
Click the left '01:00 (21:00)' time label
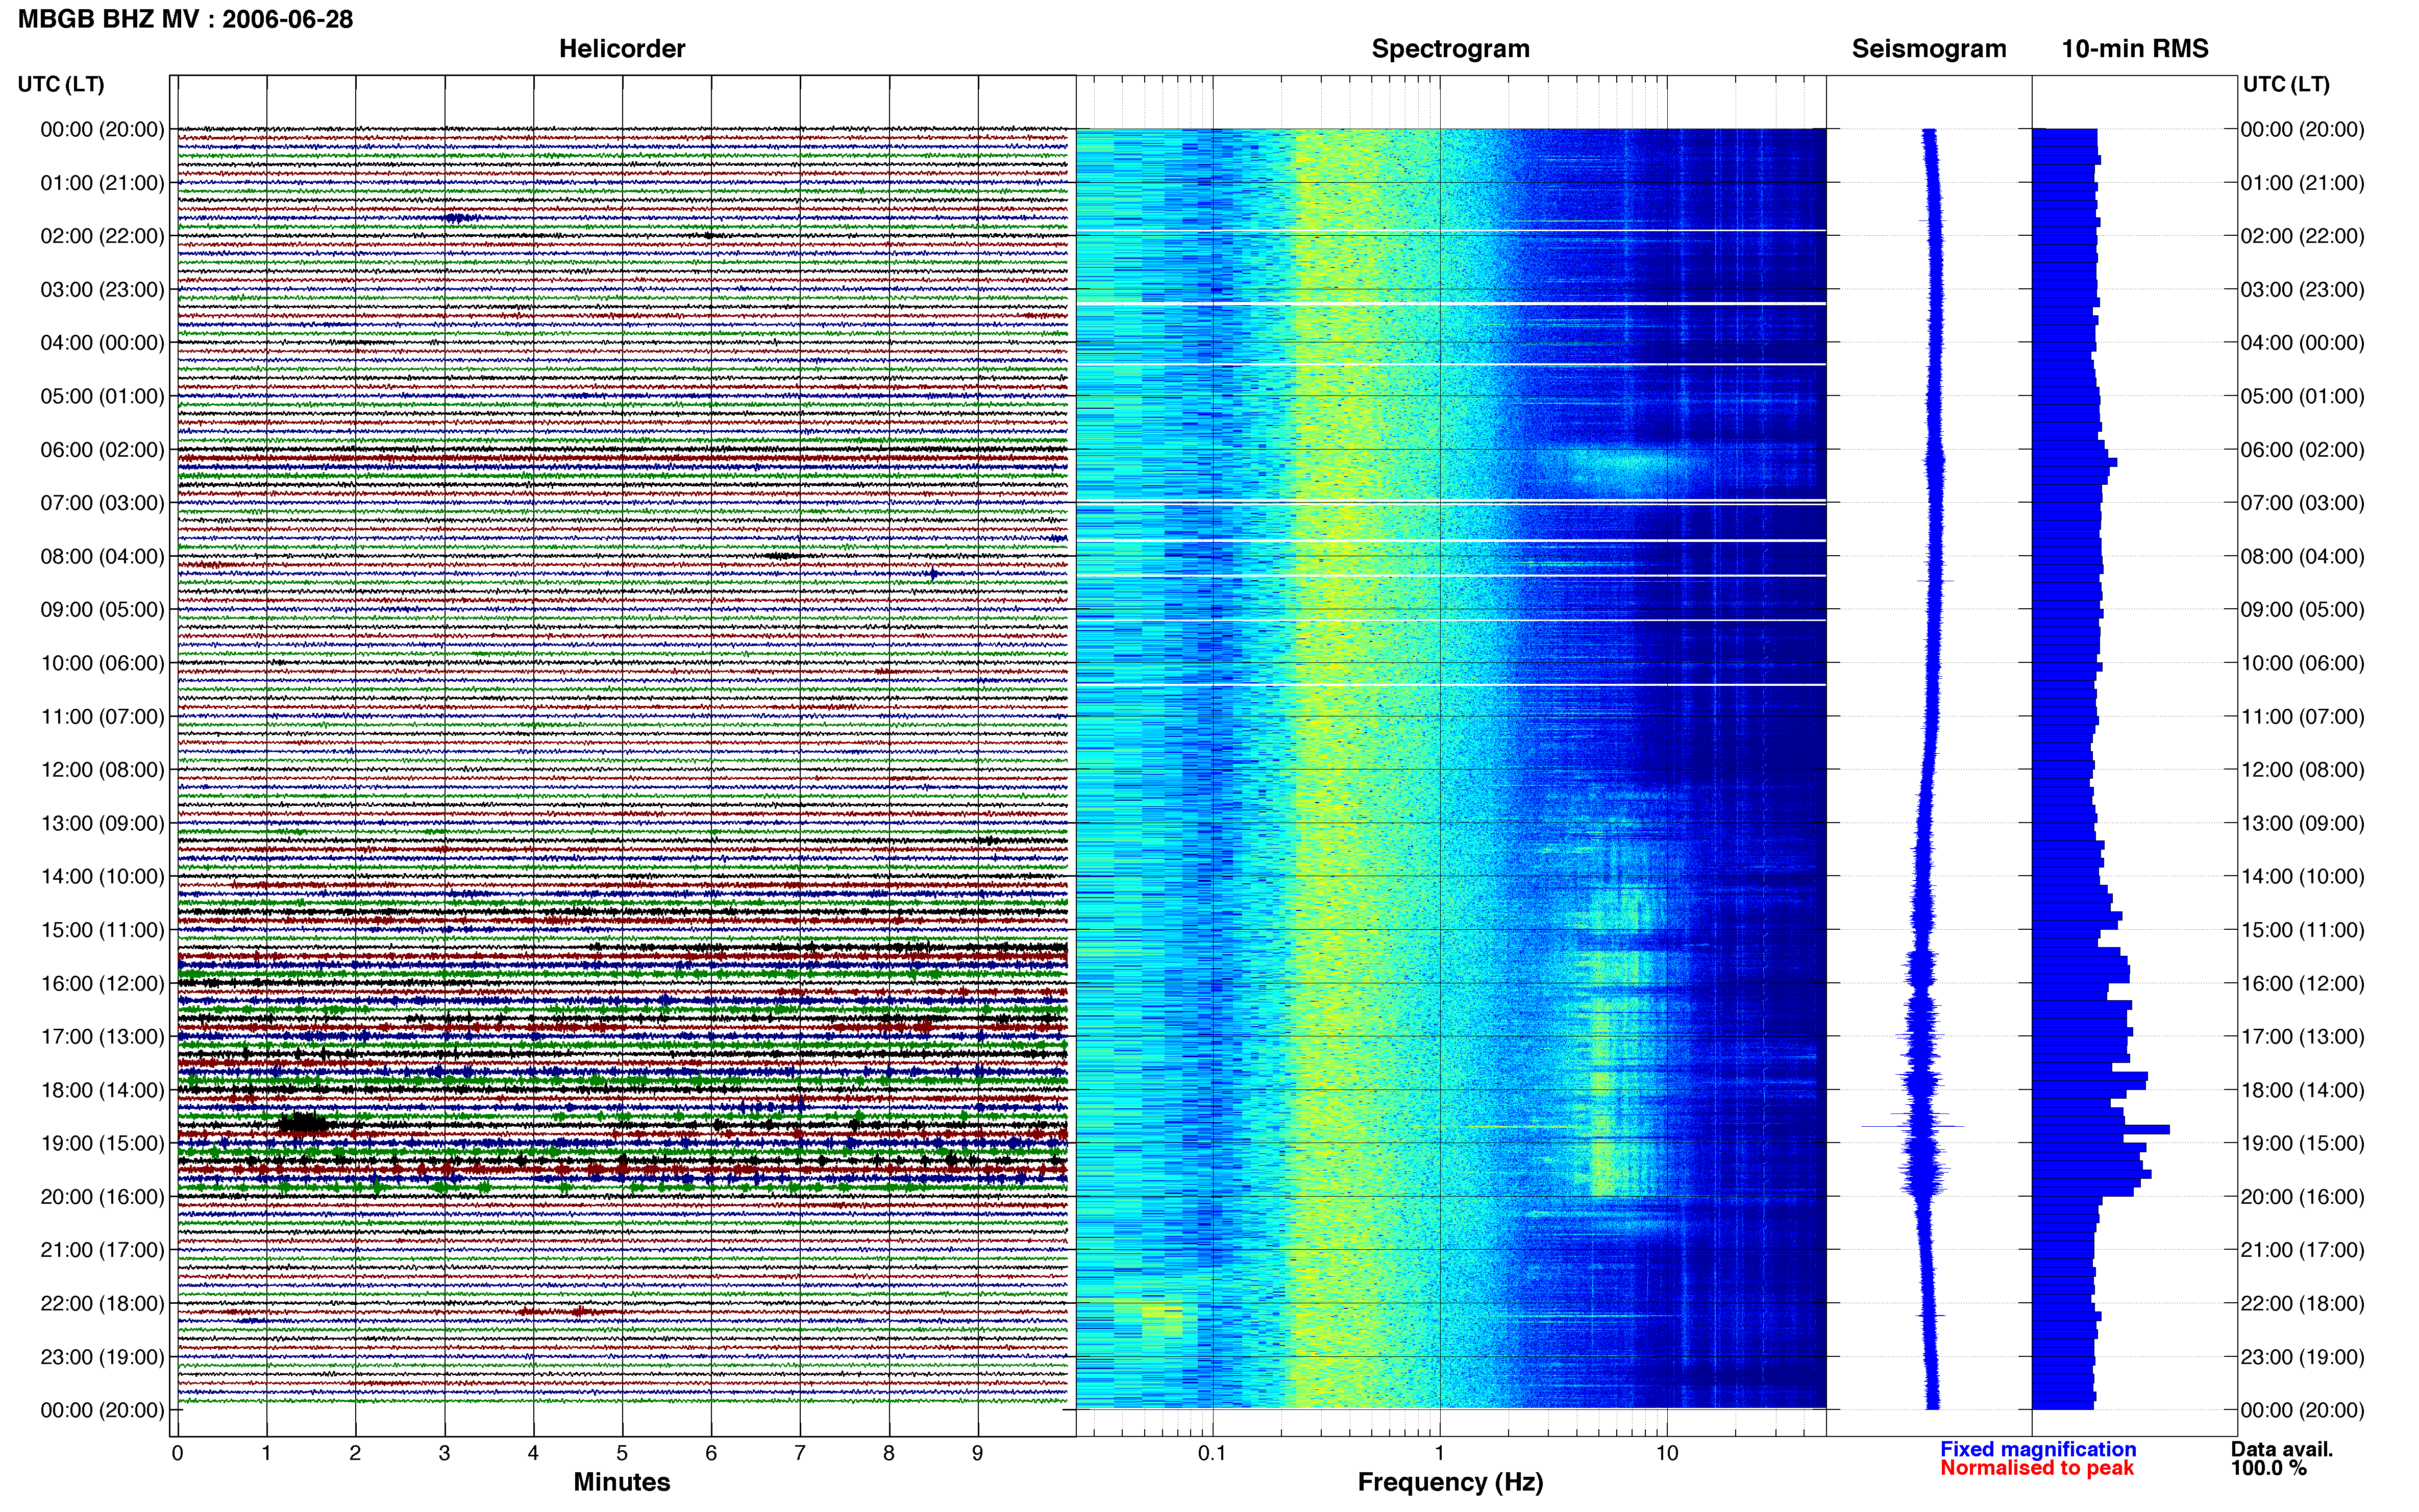click(102, 183)
